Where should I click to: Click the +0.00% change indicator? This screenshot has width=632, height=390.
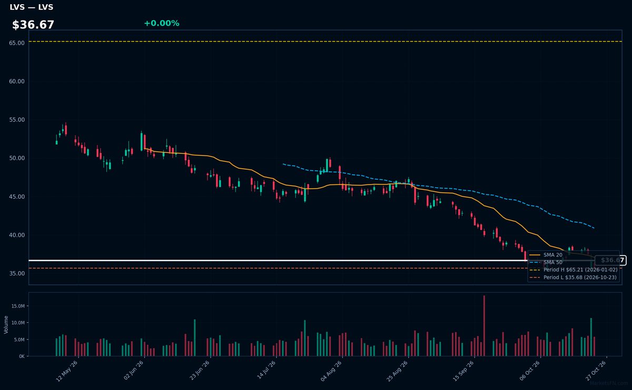click(x=161, y=23)
